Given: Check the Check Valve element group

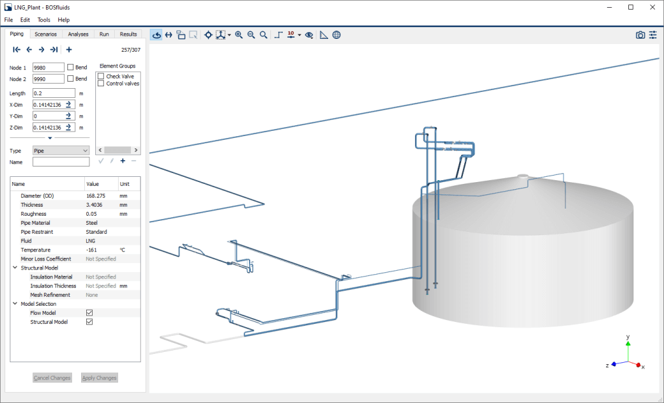Looking at the screenshot, I should [x=101, y=76].
